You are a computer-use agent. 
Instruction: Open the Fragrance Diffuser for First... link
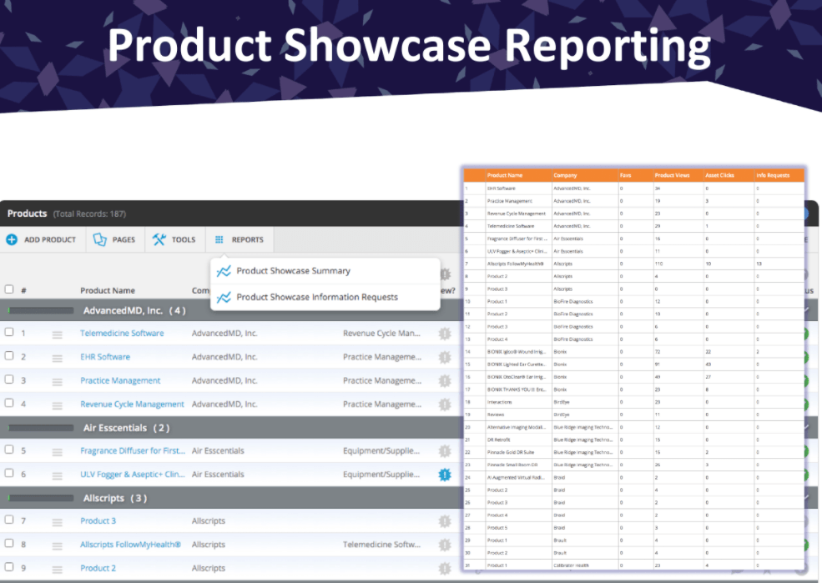[x=133, y=450]
